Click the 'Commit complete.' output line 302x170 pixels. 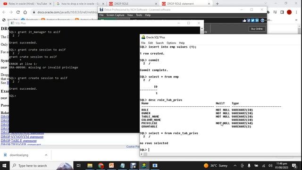(154, 70)
